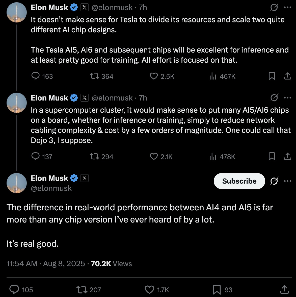Viewport: 296px width, 297px height.
Task: Open the more options menu on the first tweet
Action: [x=288, y=7]
